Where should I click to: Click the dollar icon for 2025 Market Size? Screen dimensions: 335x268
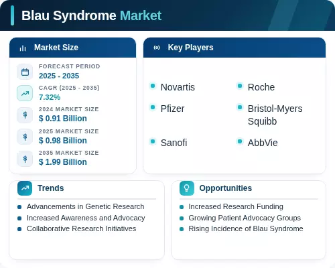[x=25, y=137]
